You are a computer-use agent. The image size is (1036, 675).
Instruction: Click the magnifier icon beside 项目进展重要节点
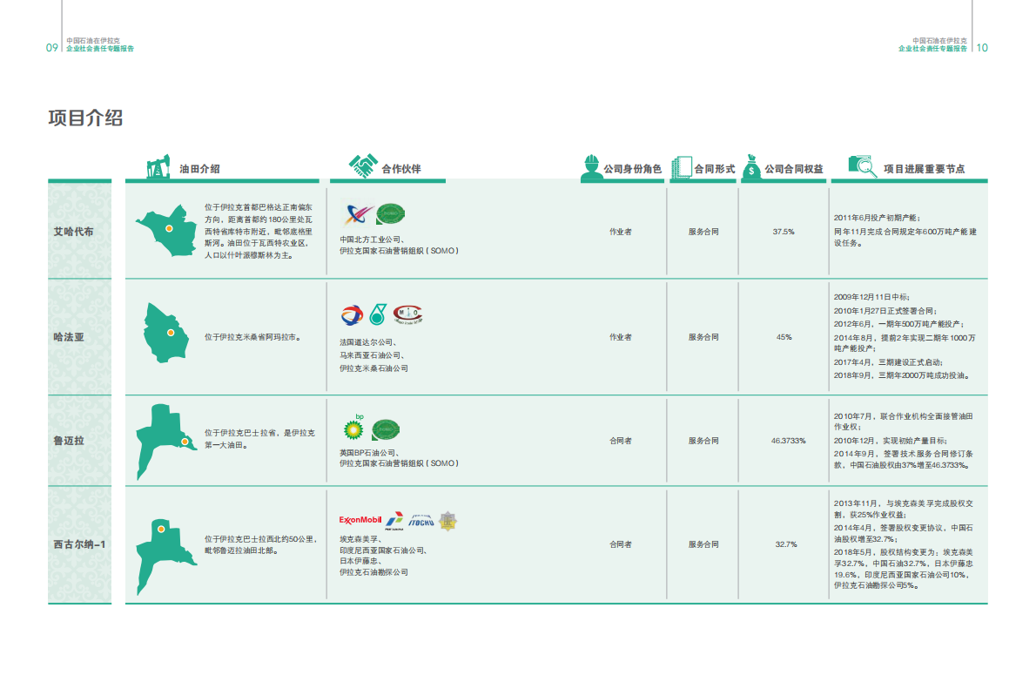tap(862, 166)
